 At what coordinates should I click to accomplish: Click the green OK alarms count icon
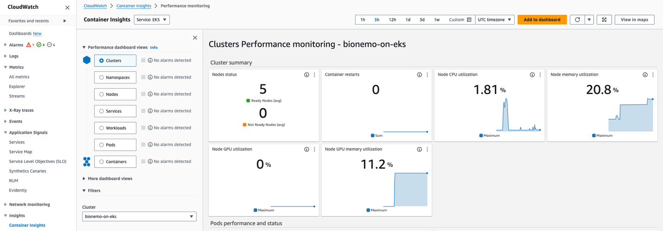coord(39,45)
